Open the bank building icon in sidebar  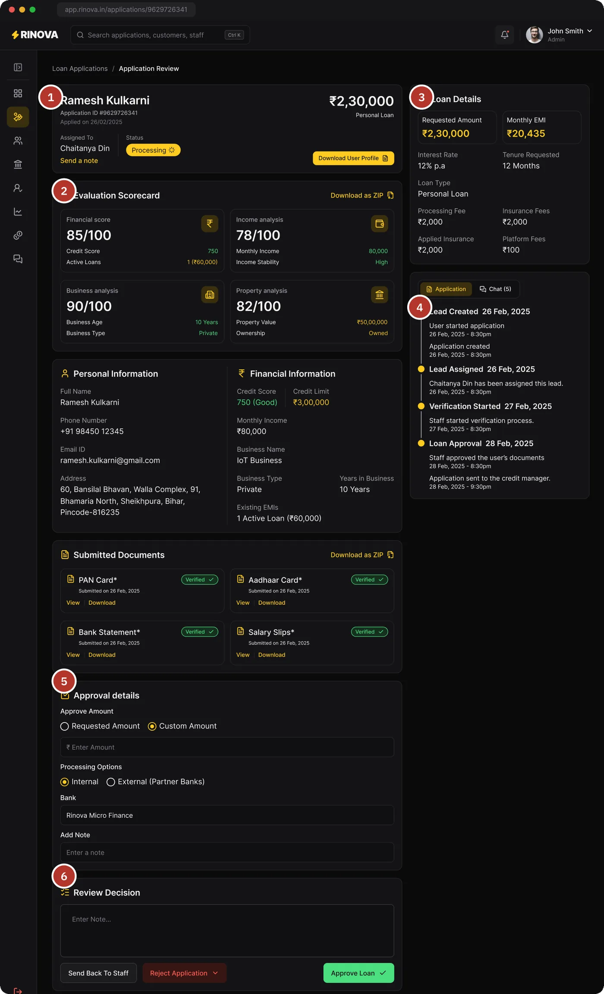pos(18,164)
